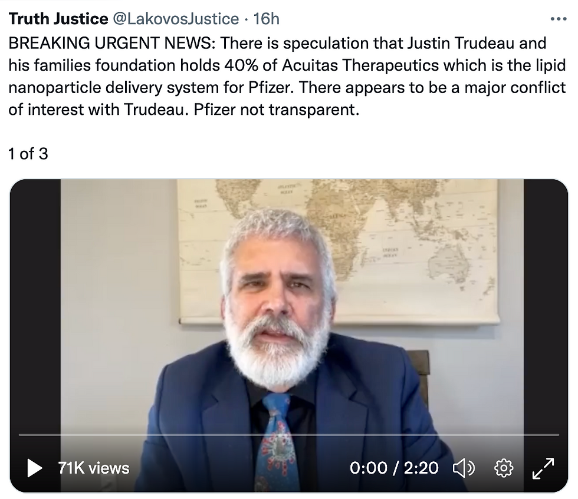
Task: Click the "1 of 3" thread indicator text
Action: pyautogui.click(x=28, y=154)
